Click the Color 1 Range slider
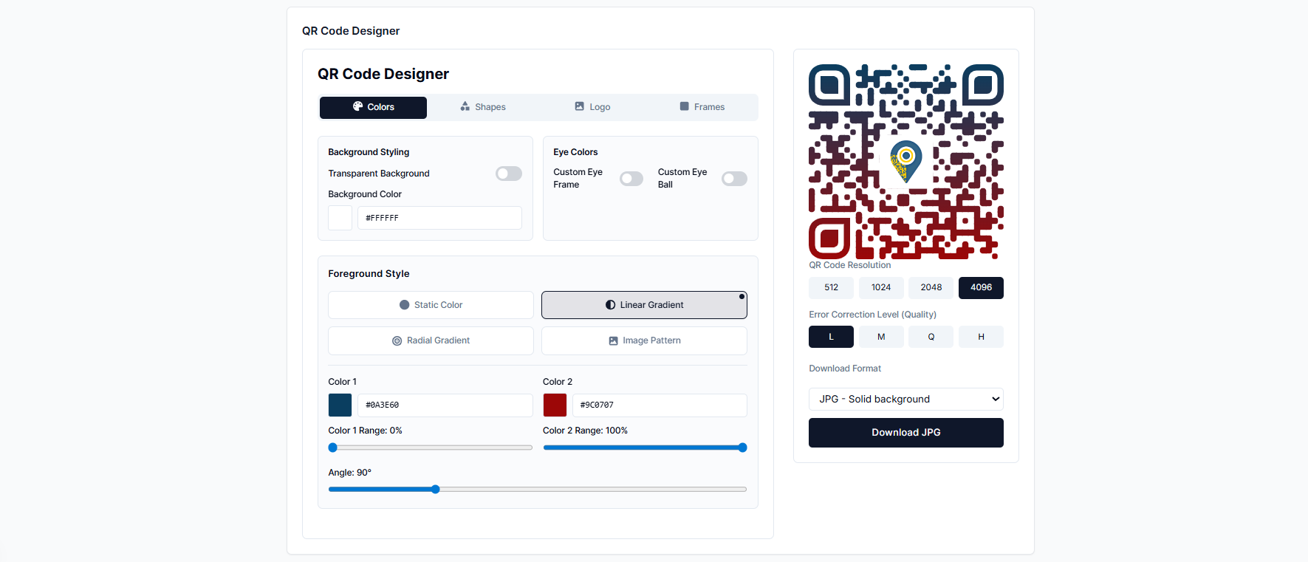The width and height of the screenshot is (1308, 562). pos(431,448)
